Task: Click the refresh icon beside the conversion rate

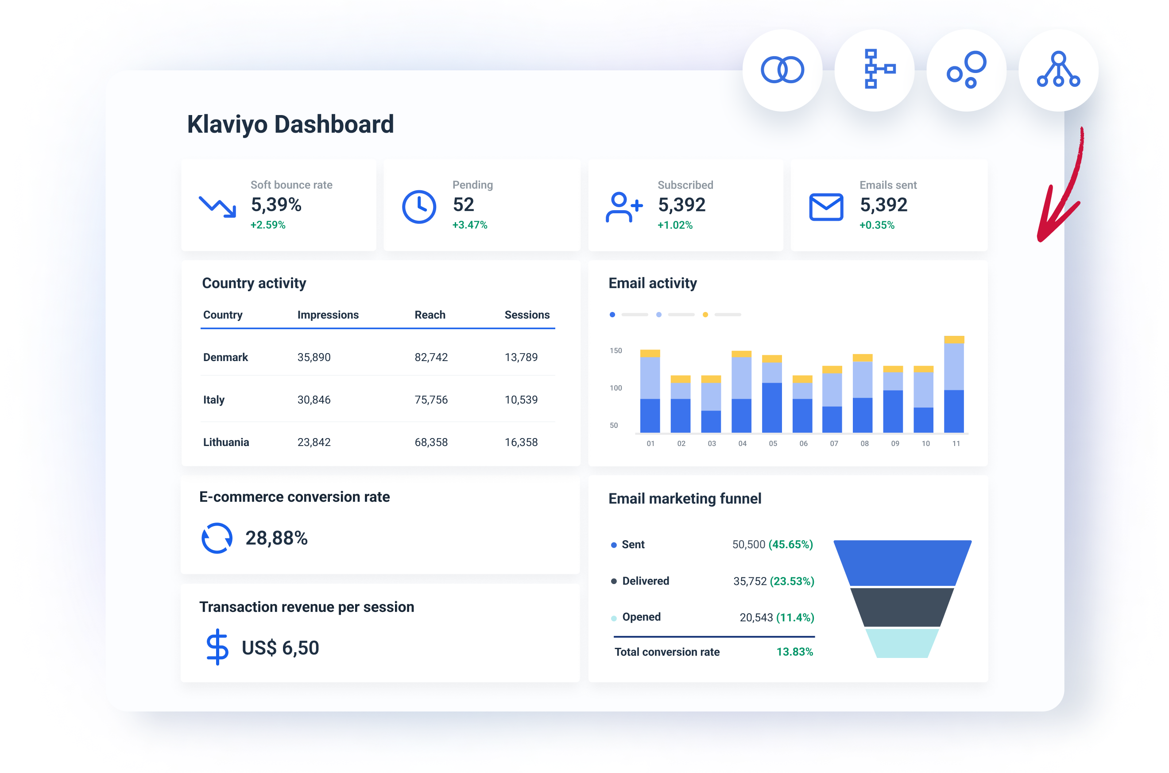Action: [216, 538]
